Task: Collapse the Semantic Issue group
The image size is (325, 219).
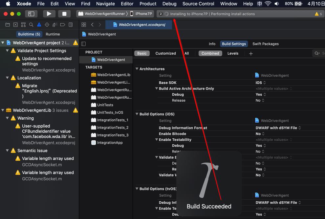Action: (7, 150)
